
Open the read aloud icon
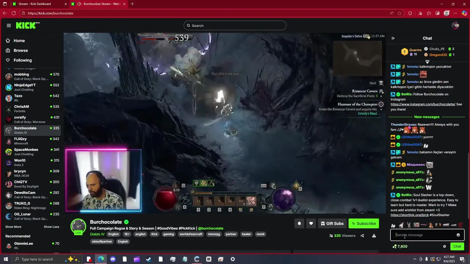click(392, 13)
